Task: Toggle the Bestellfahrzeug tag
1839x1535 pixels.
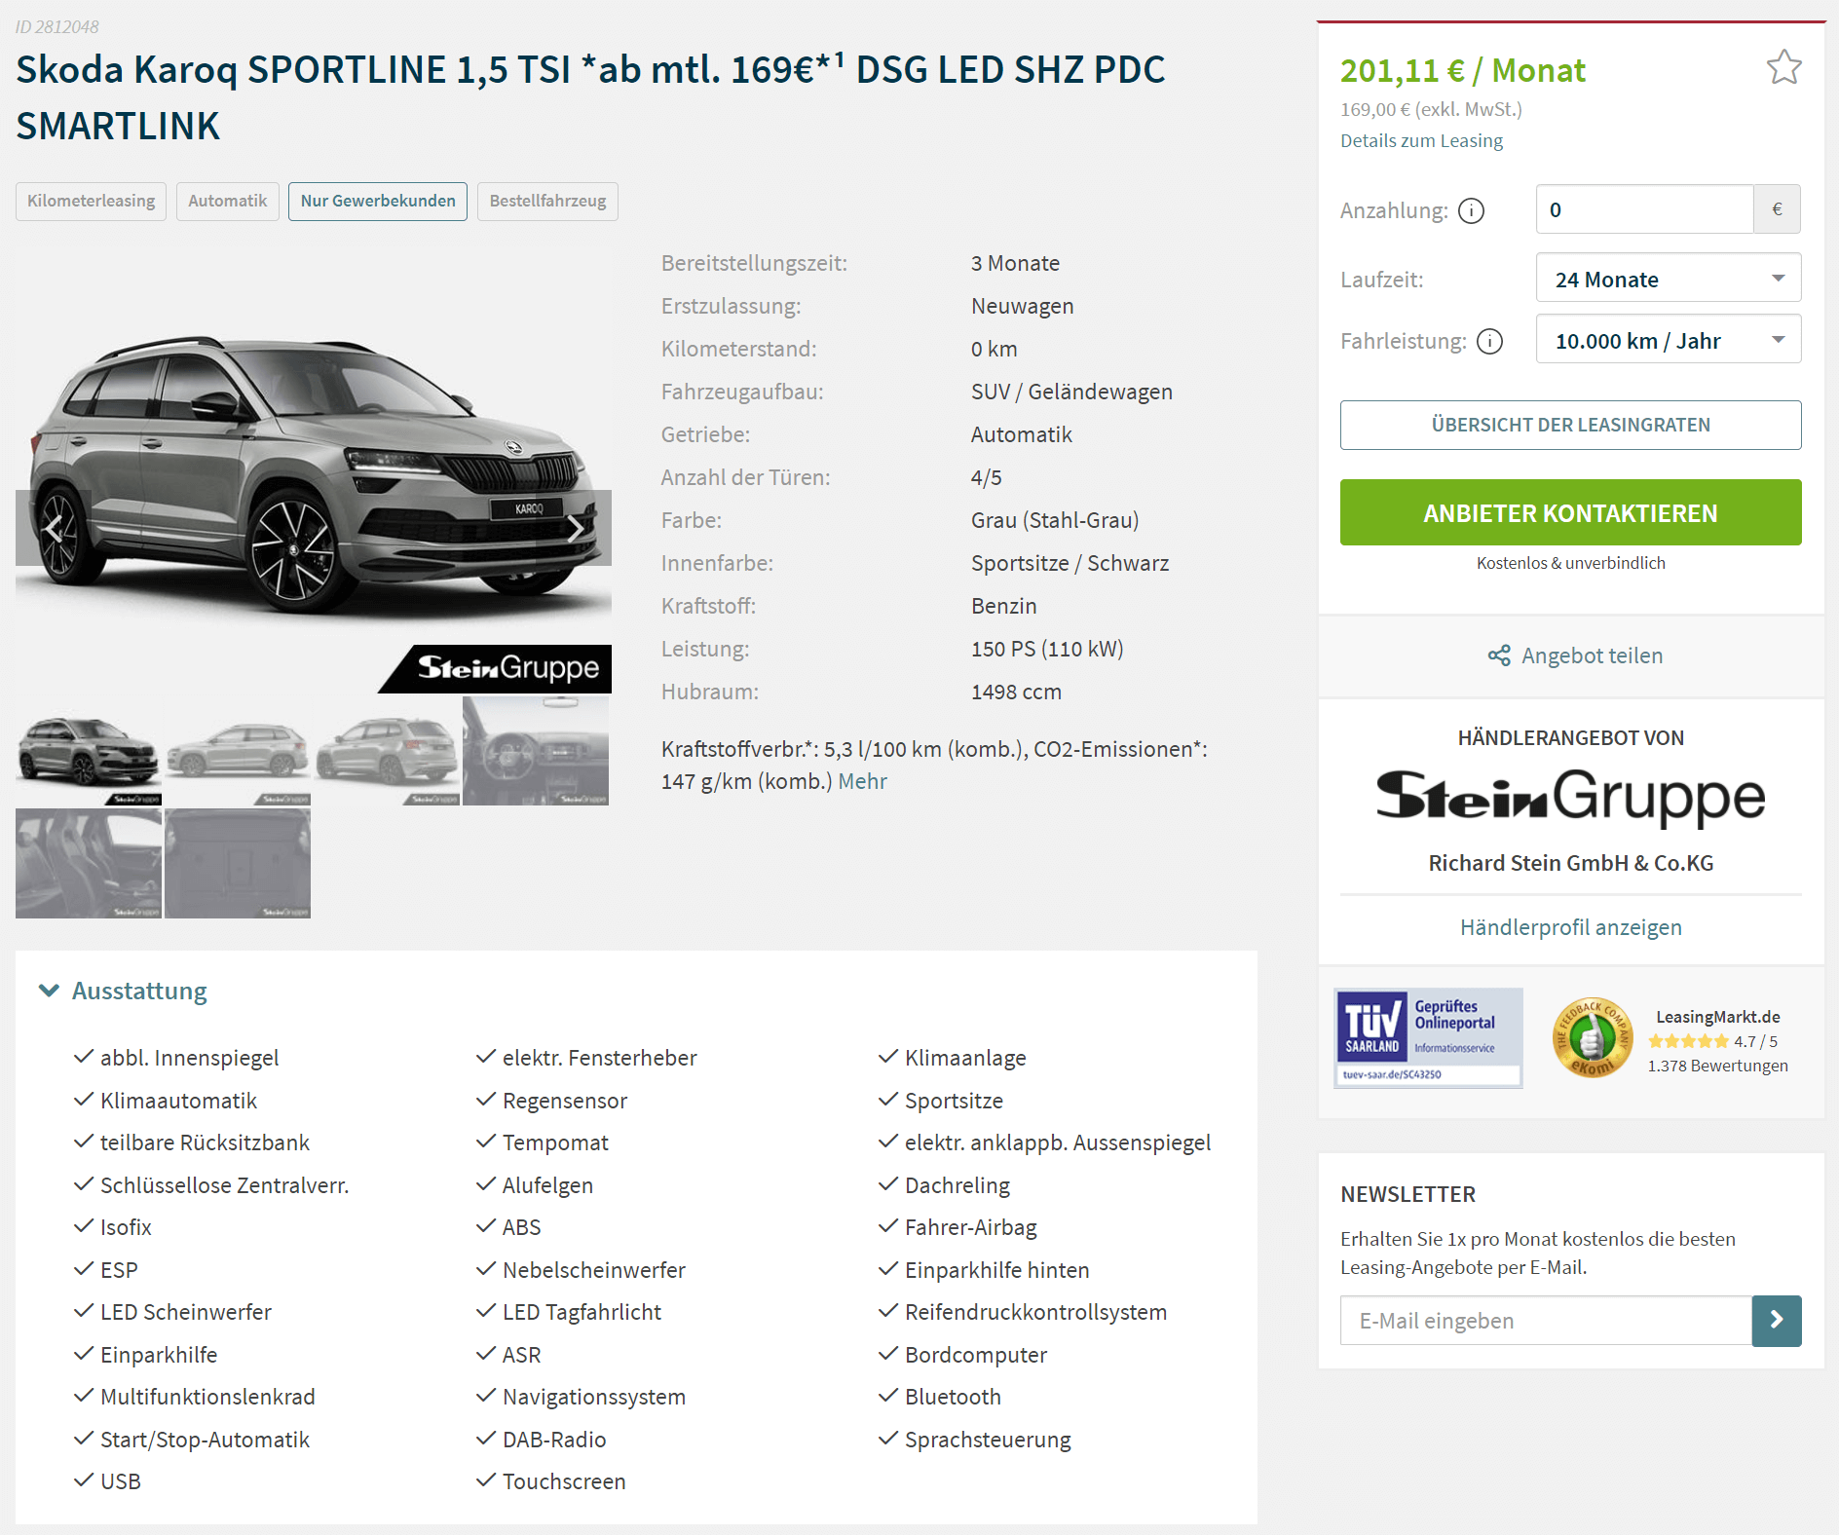Action: point(547,201)
